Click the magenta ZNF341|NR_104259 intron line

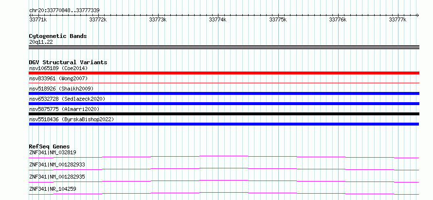click(224, 193)
